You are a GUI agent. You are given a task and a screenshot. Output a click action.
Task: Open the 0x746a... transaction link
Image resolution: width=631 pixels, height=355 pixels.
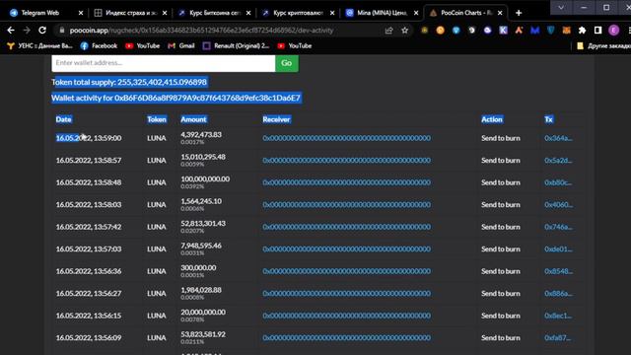(558, 227)
